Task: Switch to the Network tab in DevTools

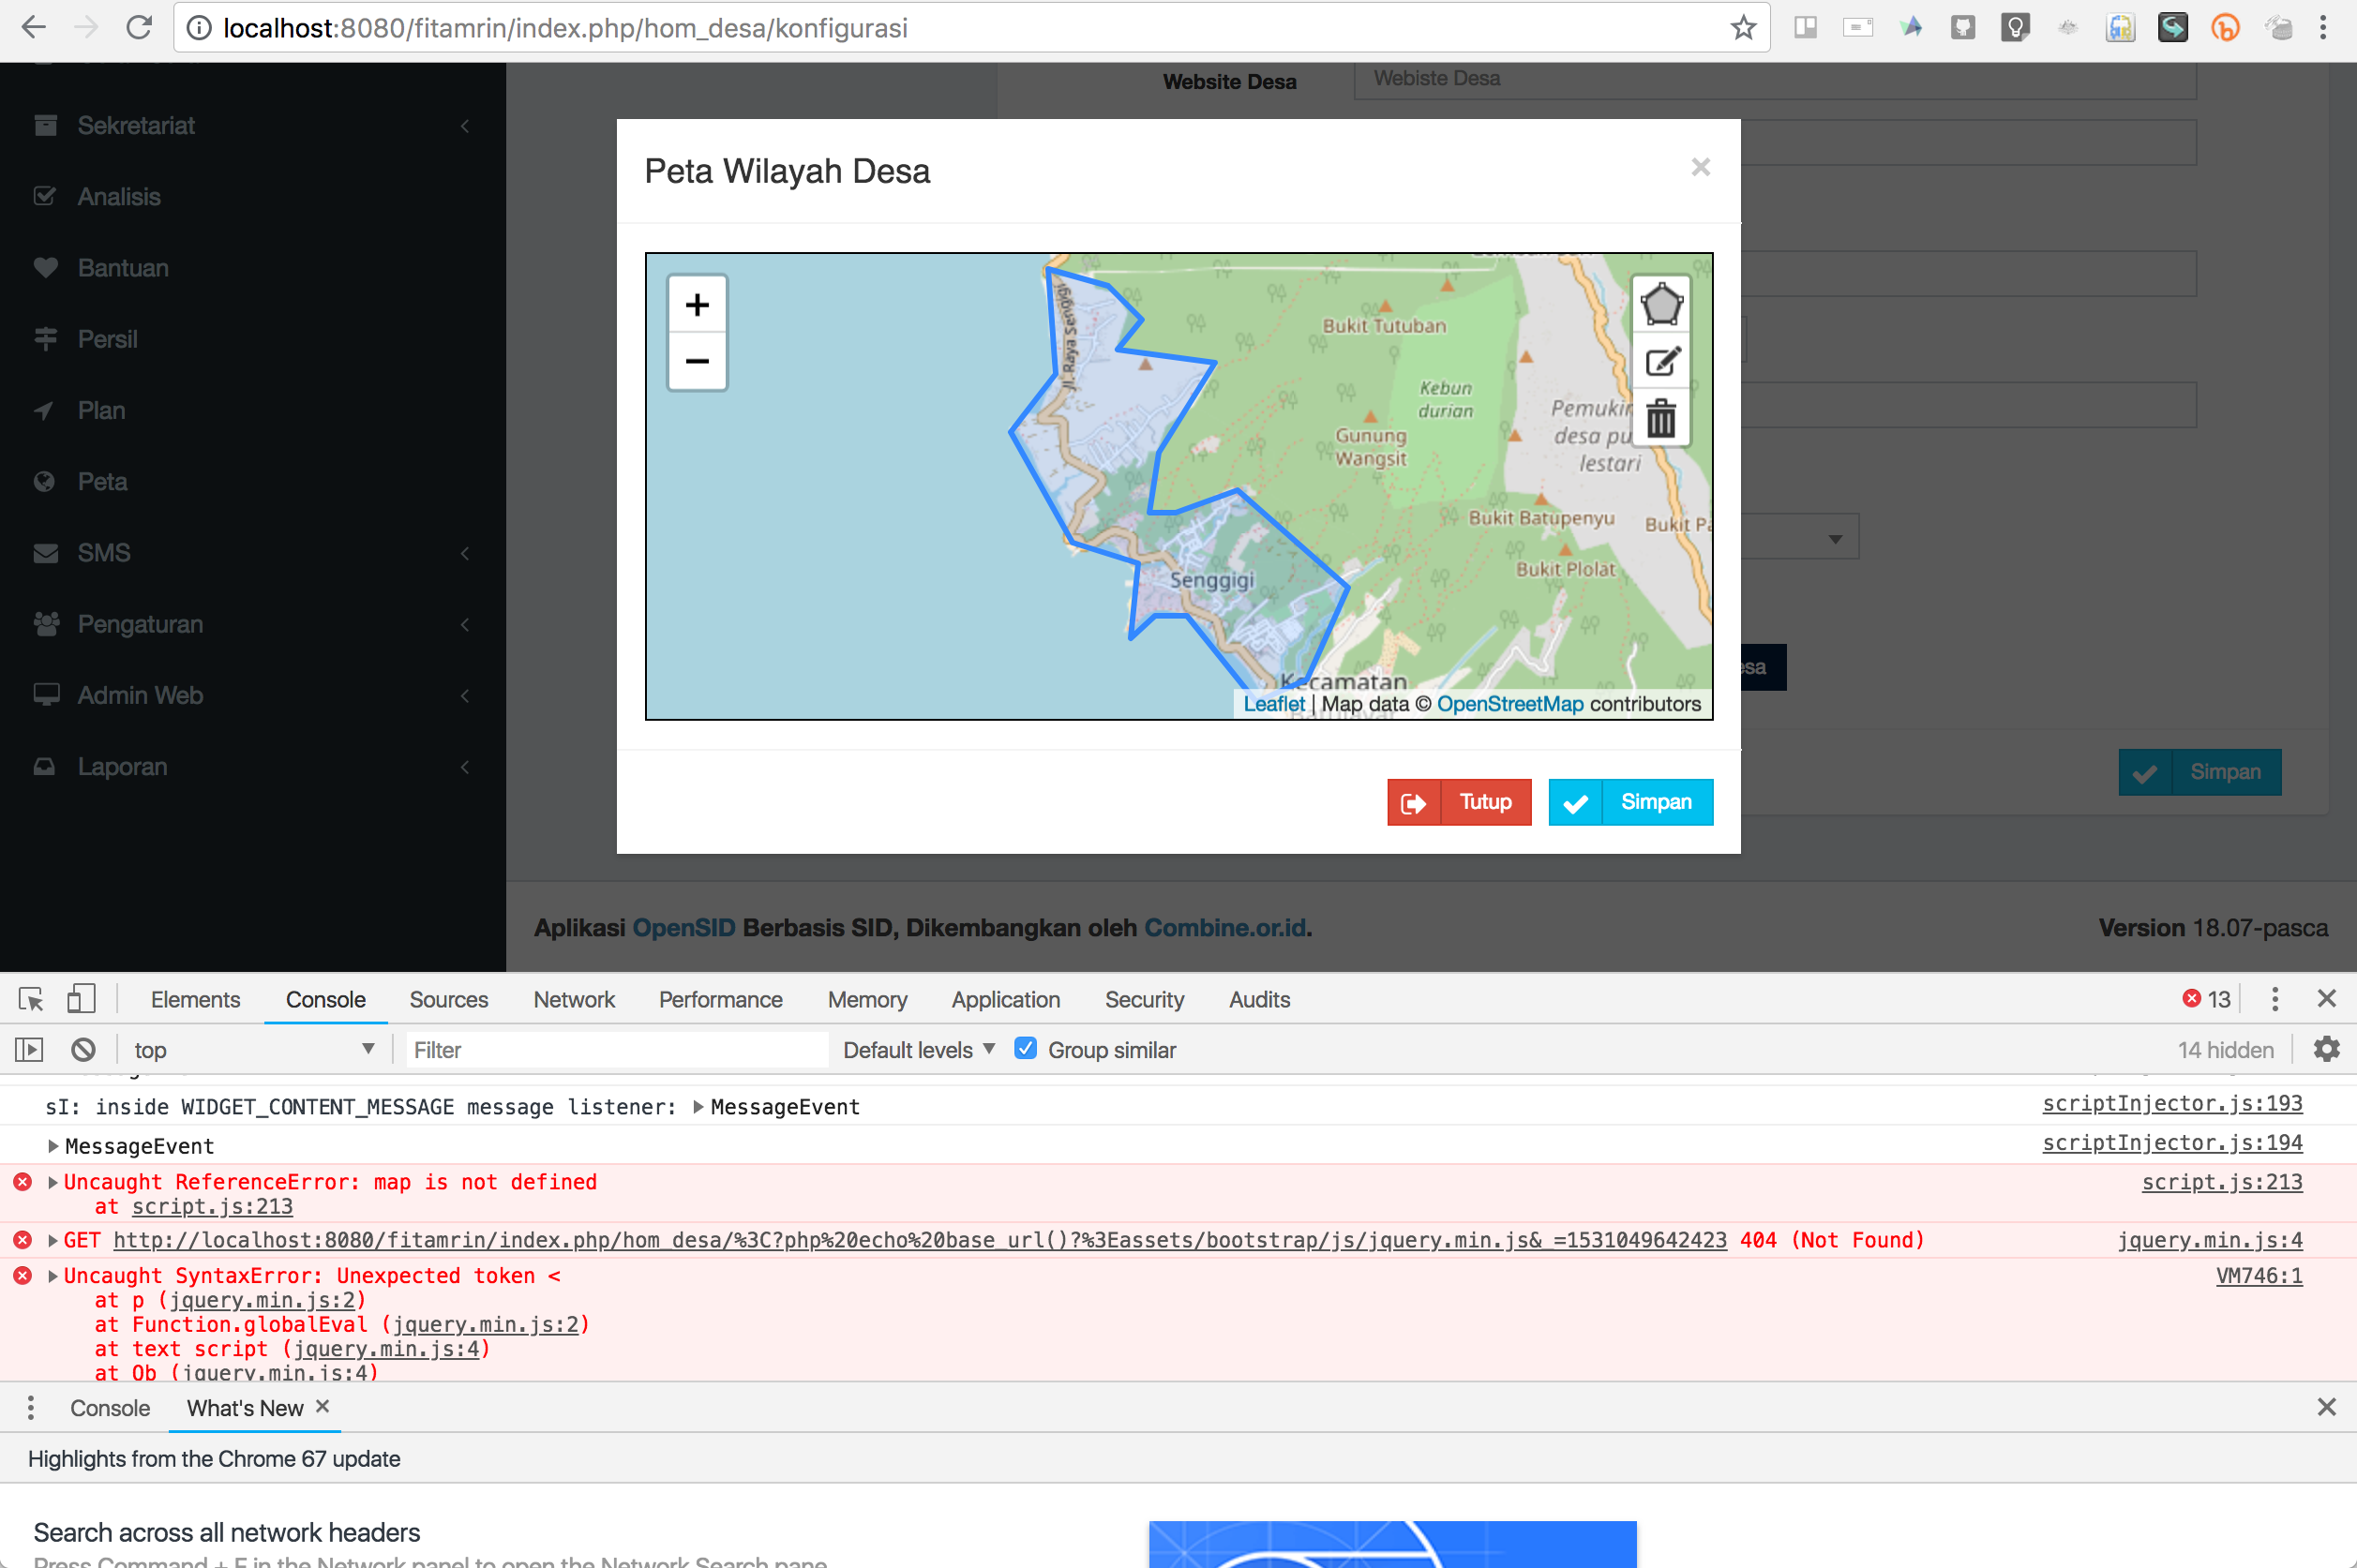Action: (x=573, y=999)
